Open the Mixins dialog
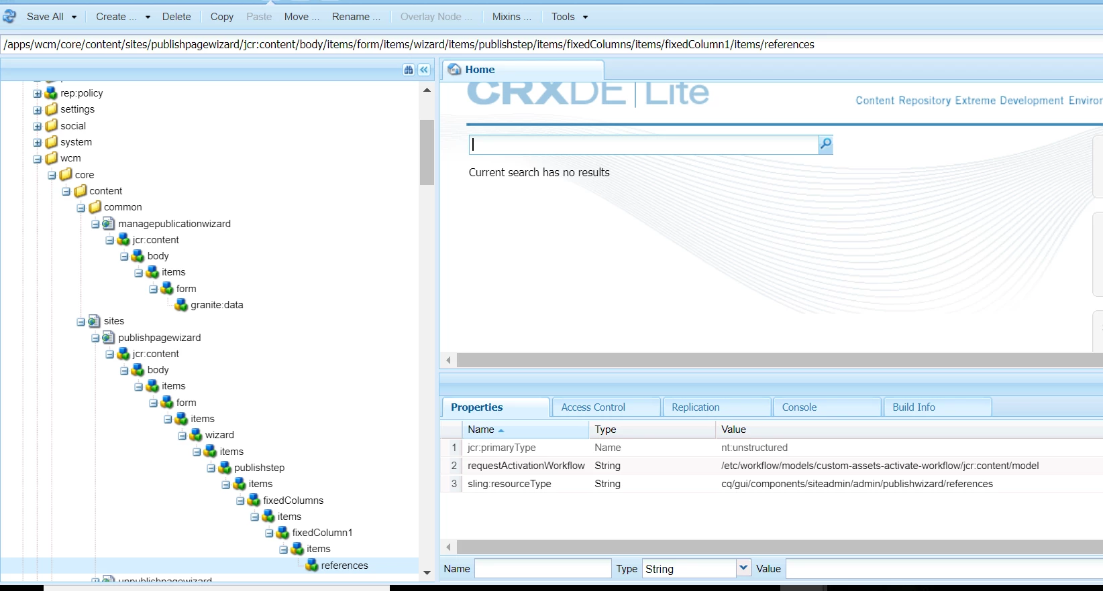 [511, 17]
